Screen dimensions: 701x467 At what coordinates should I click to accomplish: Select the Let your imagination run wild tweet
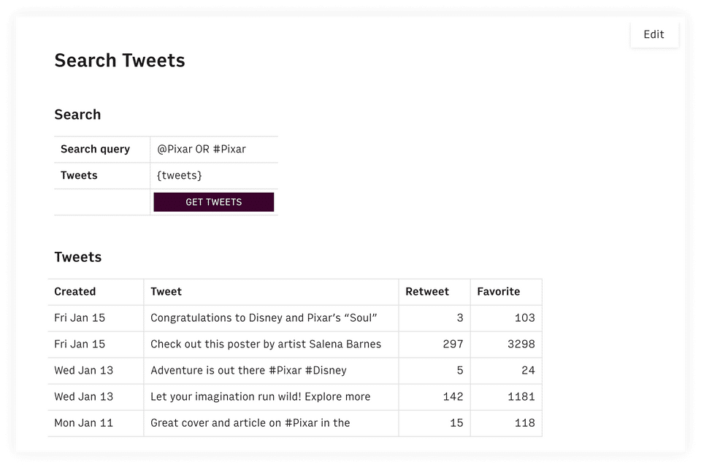pos(260,397)
